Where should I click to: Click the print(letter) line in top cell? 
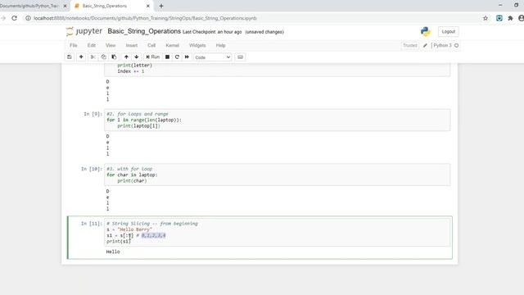(x=134, y=66)
